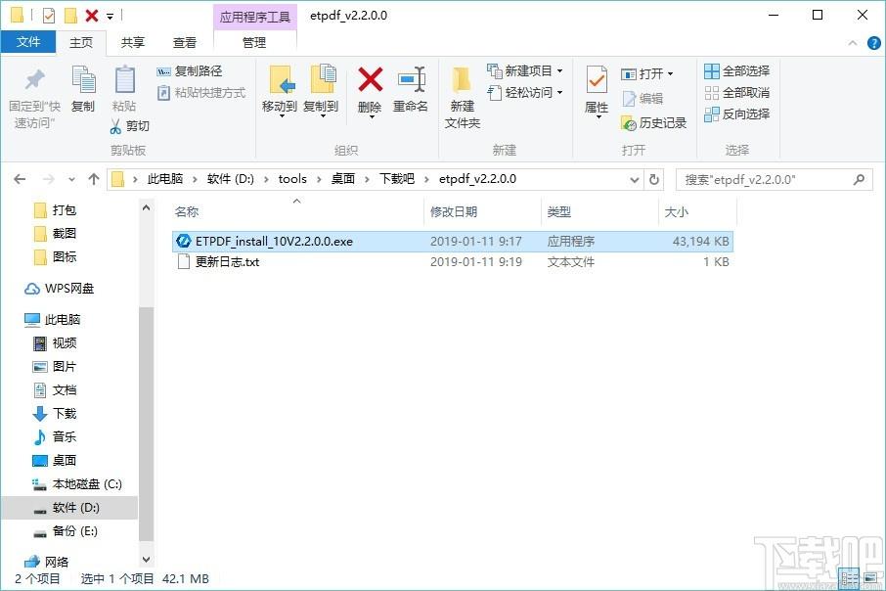The height and width of the screenshot is (591, 886).
Task: Open 视频 in navigation pane
Action: (55, 343)
